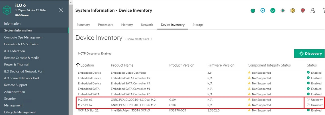Image resolution: width=325 pixels, height=115 pixels.
Task: Click the Product Name column header
Action: coord(122,65)
